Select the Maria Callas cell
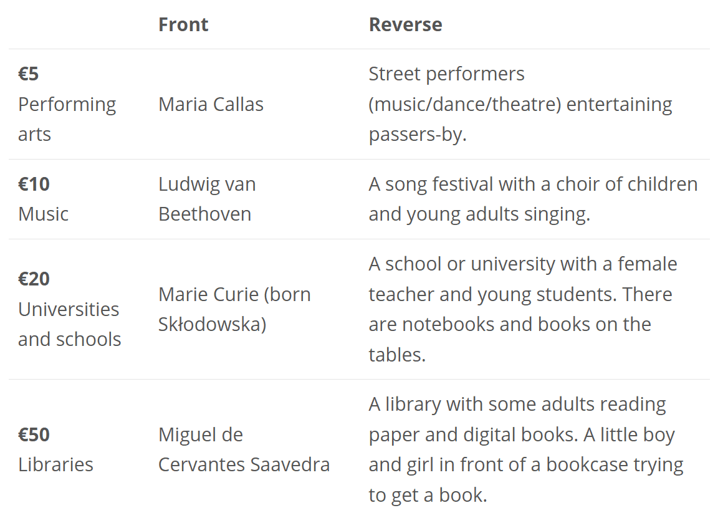 pos(211,105)
